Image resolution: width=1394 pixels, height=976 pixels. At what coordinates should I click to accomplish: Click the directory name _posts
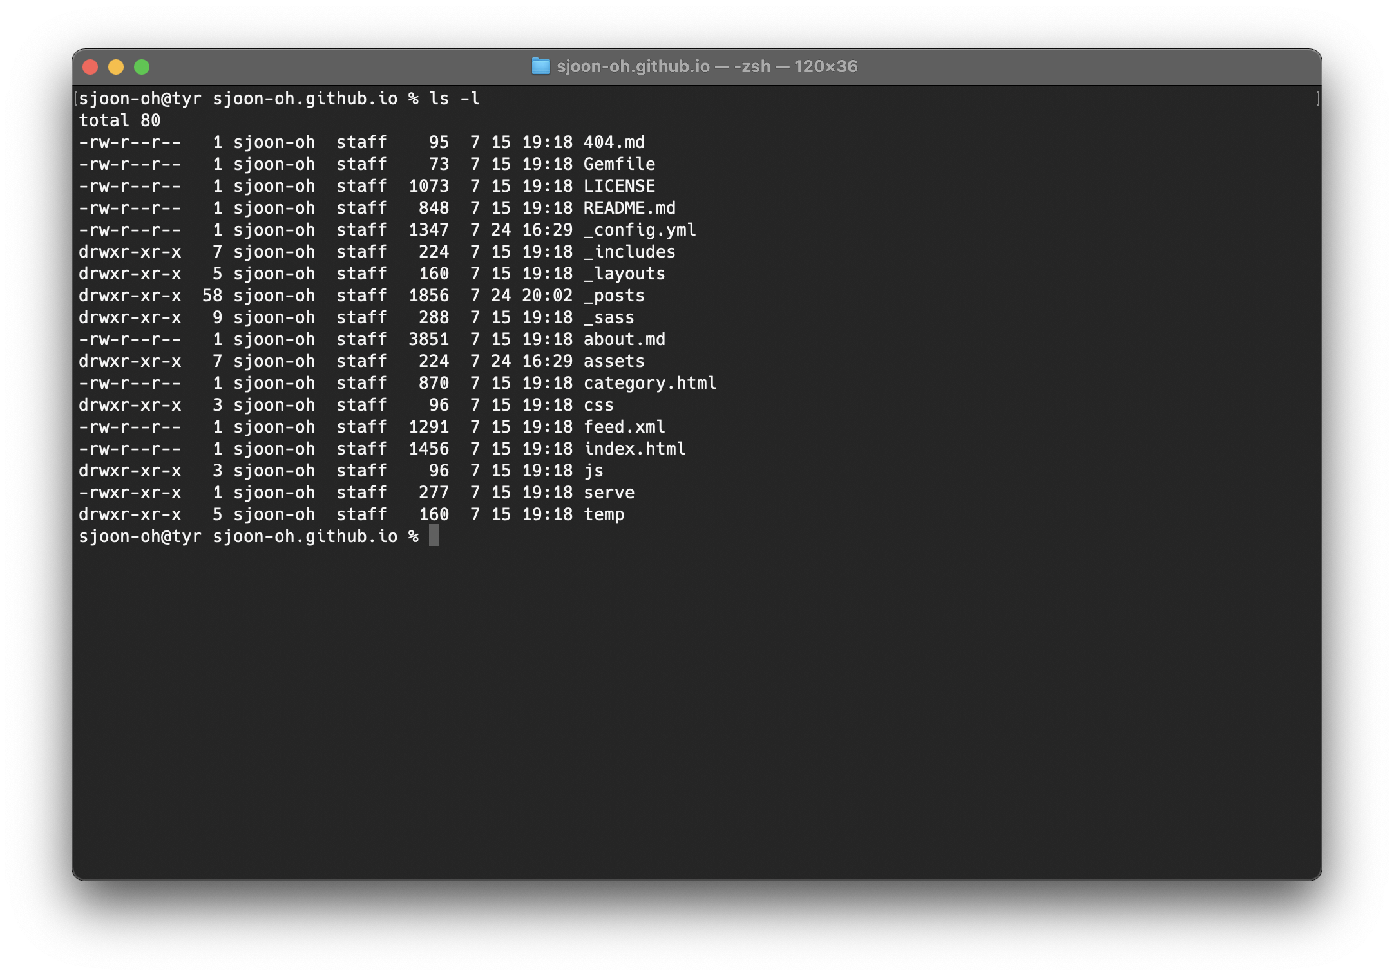click(x=614, y=296)
